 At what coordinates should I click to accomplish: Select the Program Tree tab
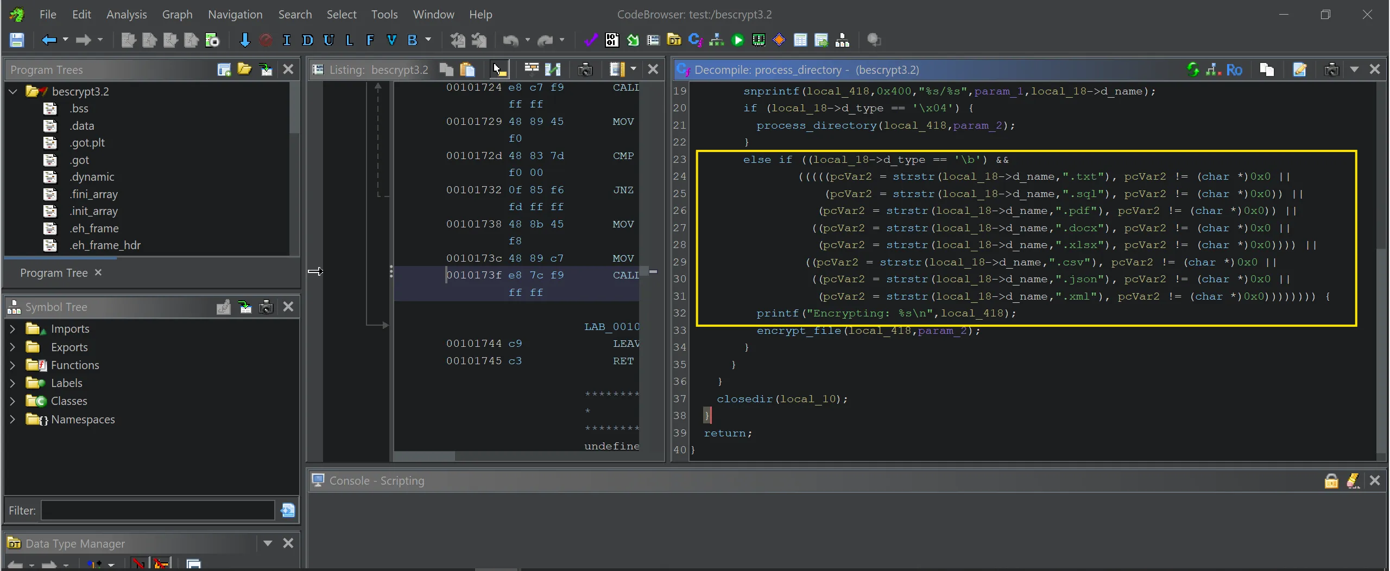(x=54, y=273)
